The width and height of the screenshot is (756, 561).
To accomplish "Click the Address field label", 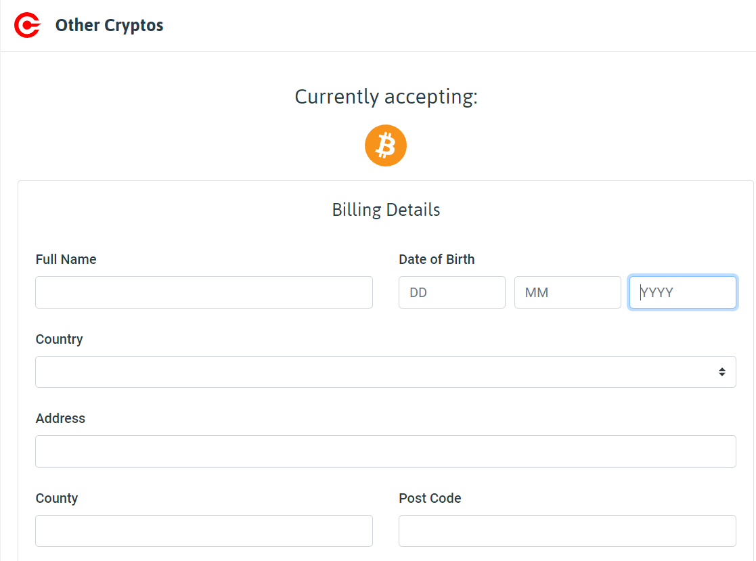I will pos(60,418).
